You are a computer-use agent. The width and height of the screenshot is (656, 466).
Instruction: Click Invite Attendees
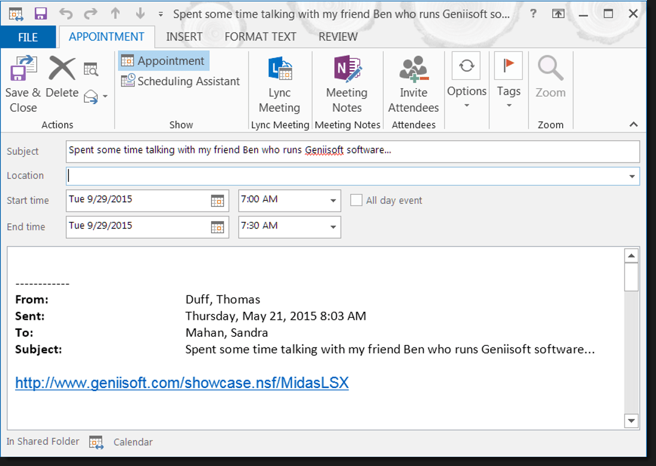click(413, 84)
